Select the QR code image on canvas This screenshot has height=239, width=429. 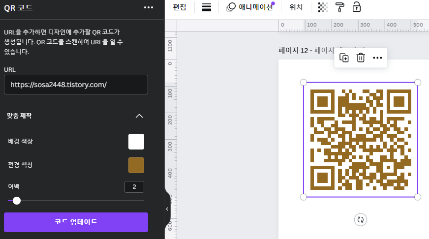[x=361, y=140]
